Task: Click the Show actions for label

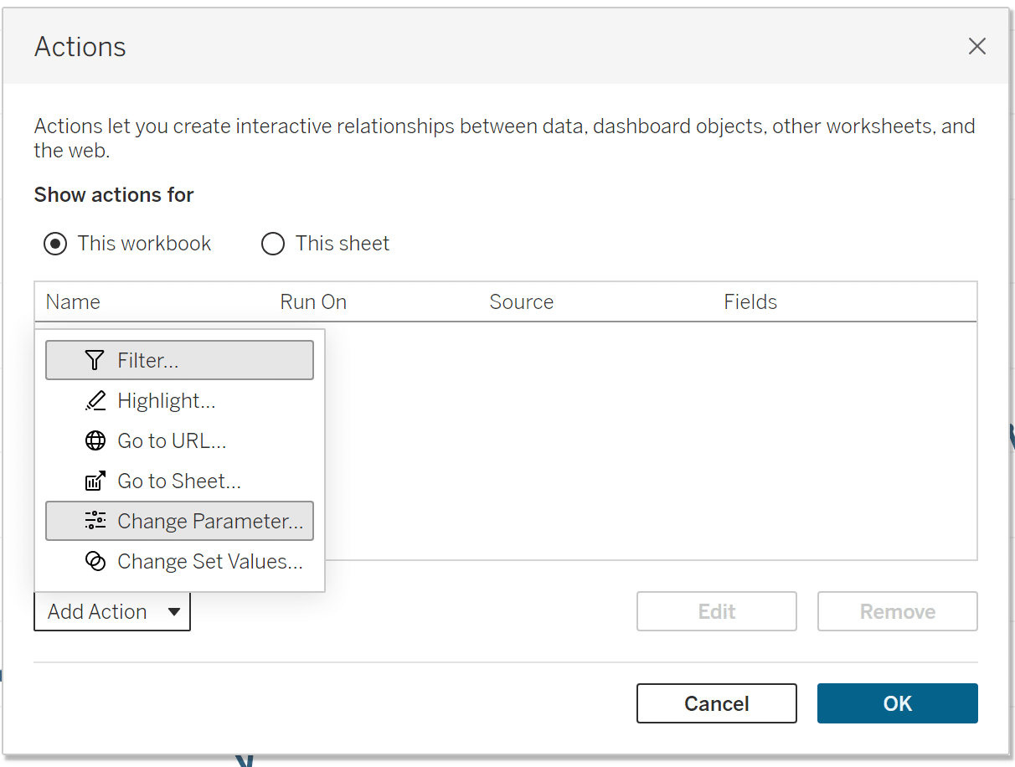Action: 114,195
